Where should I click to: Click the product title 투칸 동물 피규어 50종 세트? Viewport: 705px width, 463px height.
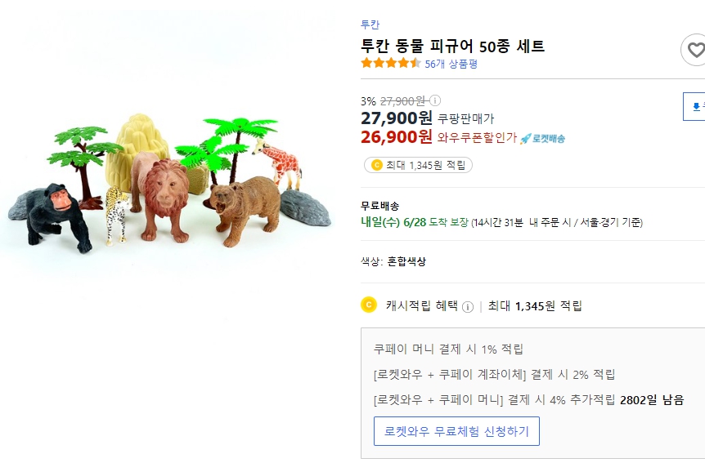pyautogui.click(x=452, y=46)
